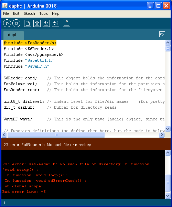Select the daphc sketch tab
The width and height of the screenshot is (172, 207).
14,35
